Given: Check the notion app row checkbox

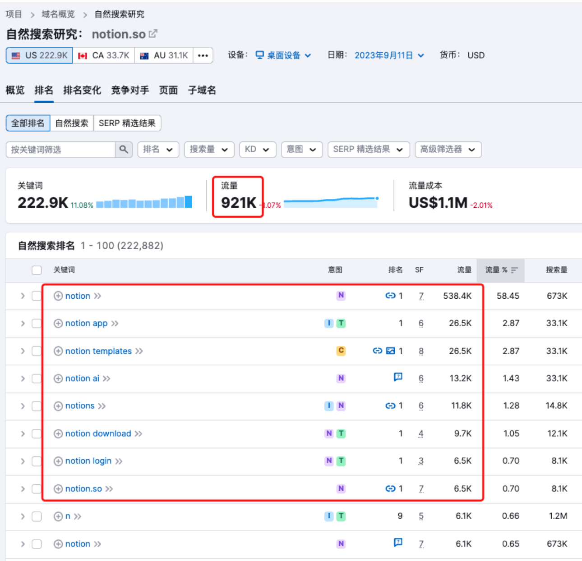Looking at the screenshot, I should [x=37, y=324].
